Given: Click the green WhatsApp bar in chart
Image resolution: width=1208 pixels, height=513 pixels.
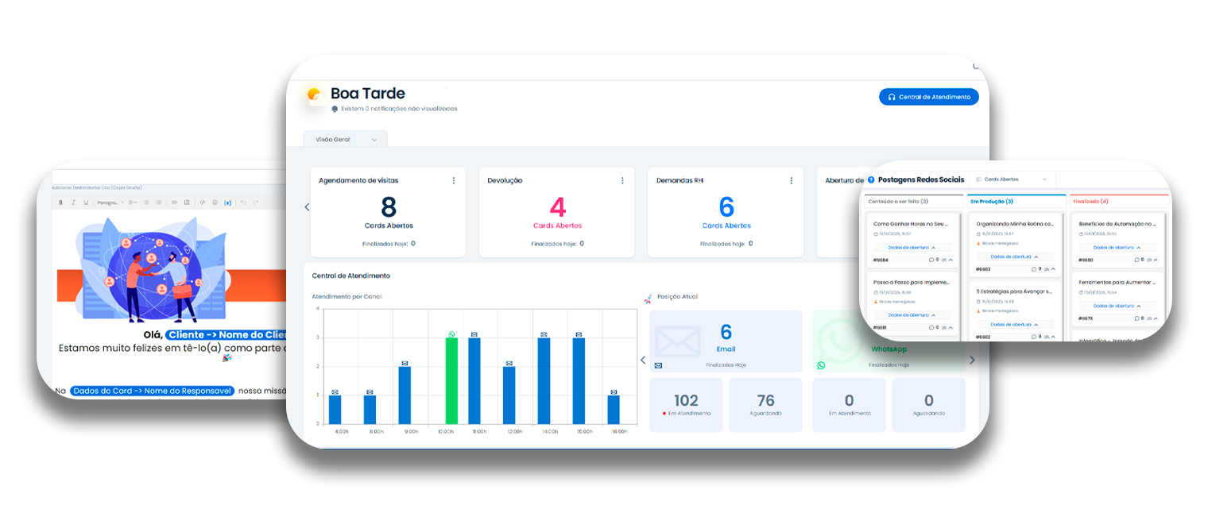Looking at the screenshot, I should pos(451,381).
